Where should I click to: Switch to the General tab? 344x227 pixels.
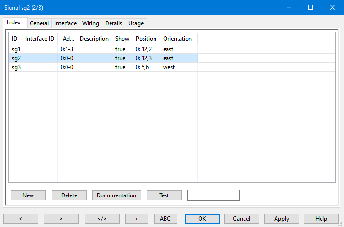point(39,23)
